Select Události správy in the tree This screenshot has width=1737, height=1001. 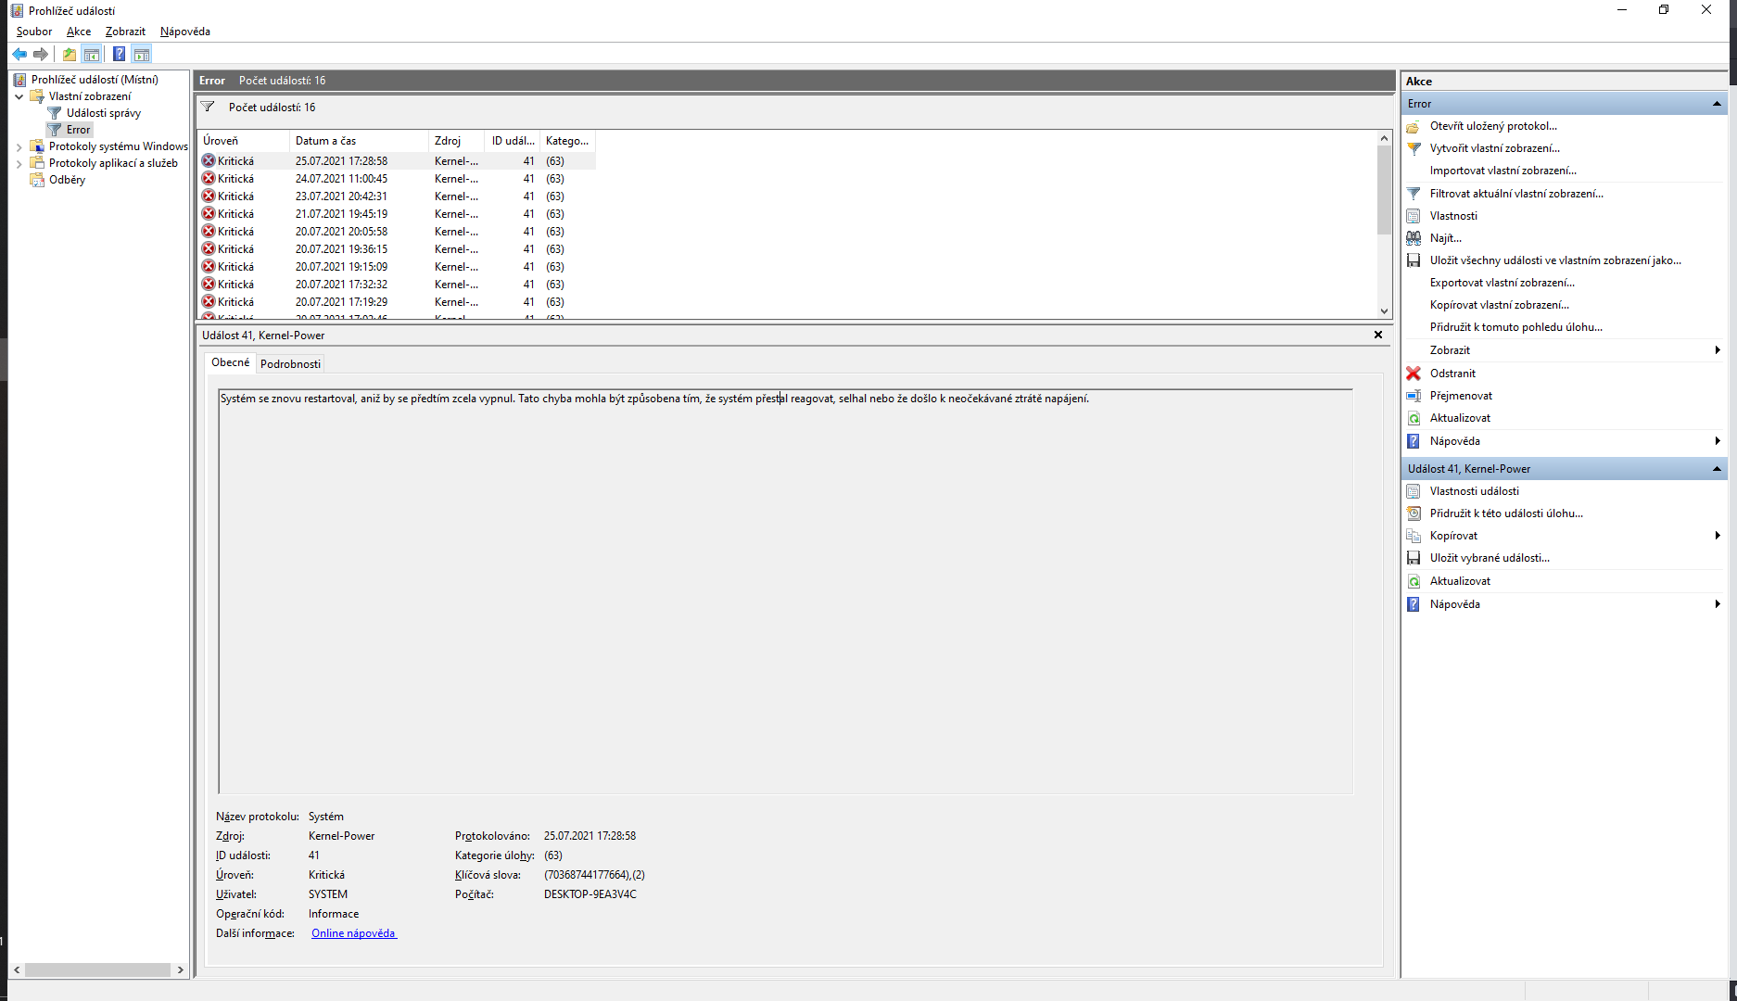pos(103,113)
